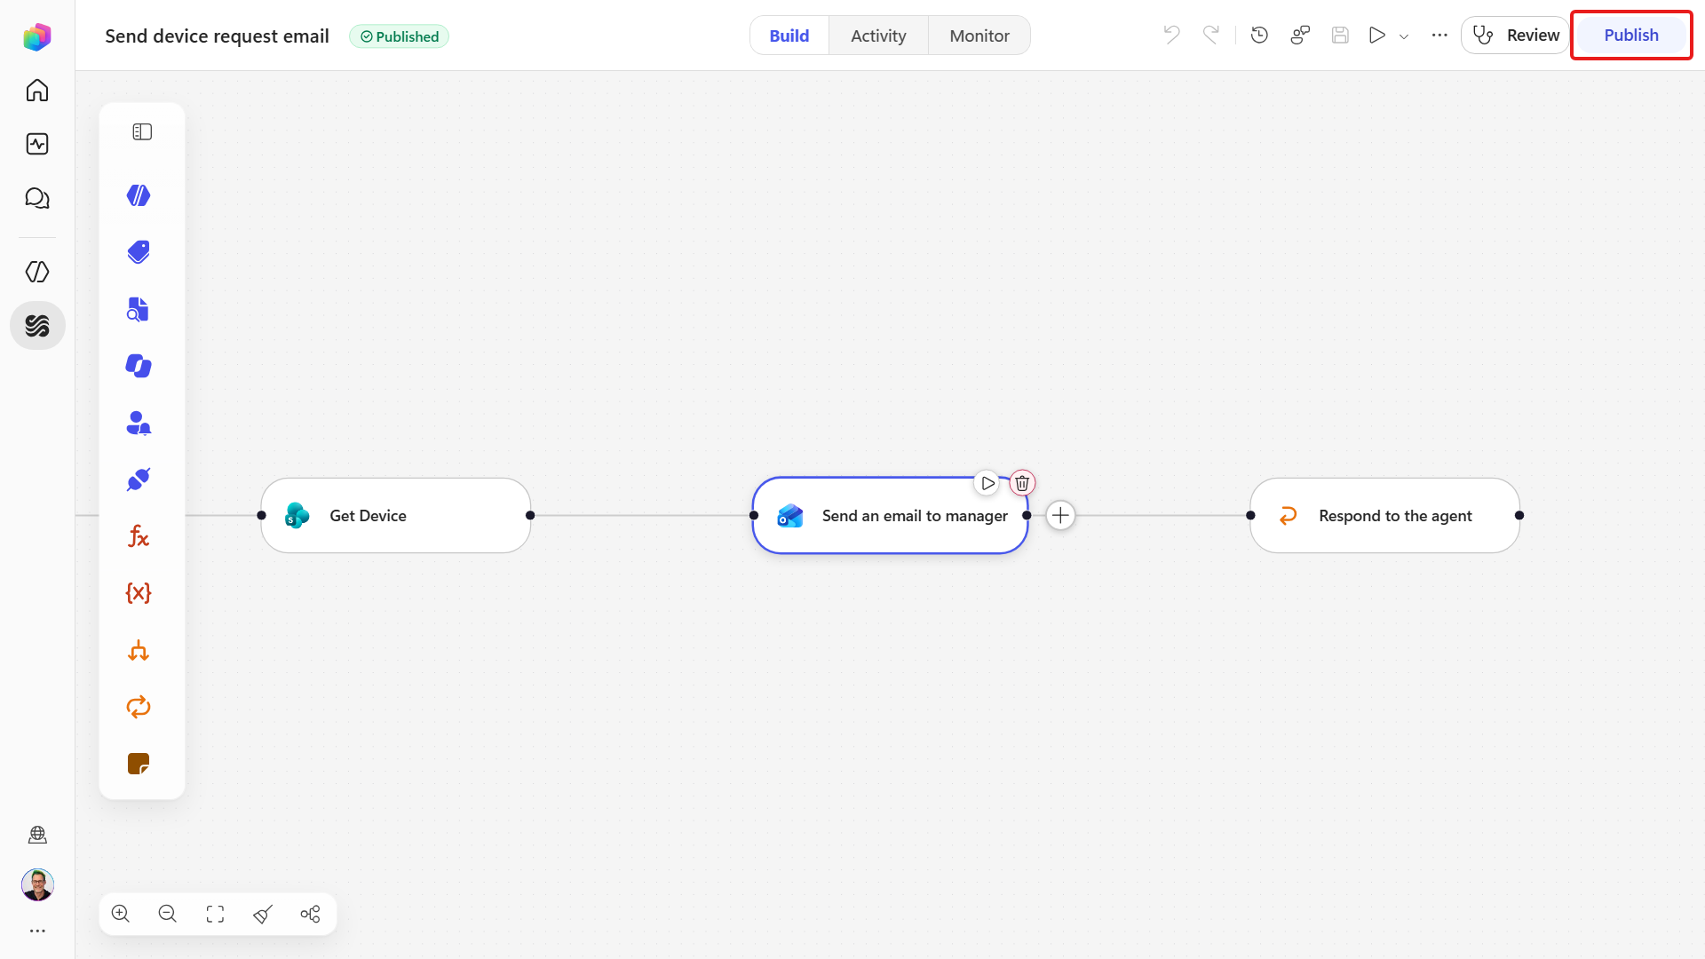Switch to the Monitor tab
Image resolution: width=1705 pixels, height=959 pixels.
click(x=979, y=36)
